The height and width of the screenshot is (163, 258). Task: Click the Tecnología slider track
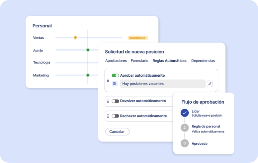point(77,63)
